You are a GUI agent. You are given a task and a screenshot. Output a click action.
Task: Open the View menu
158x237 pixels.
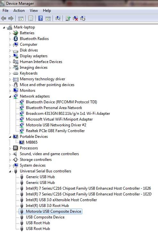[34, 11]
